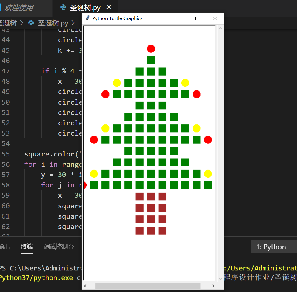Screen dimensions: 297x292
Task: Select the 圣诞树.py editor tab
Action: (85, 8)
